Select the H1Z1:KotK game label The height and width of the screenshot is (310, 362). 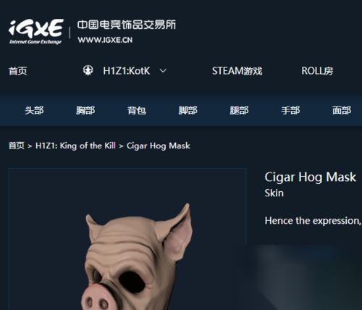click(x=127, y=71)
